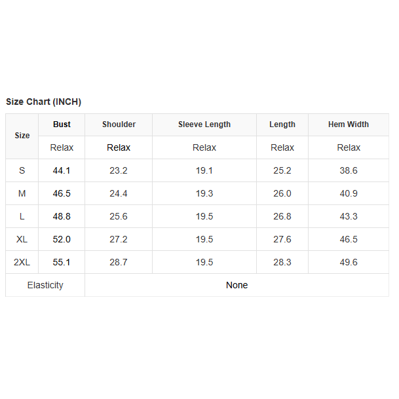Click the Elasticity row label
This screenshot has height=399, width=399.
pos(45,285)
